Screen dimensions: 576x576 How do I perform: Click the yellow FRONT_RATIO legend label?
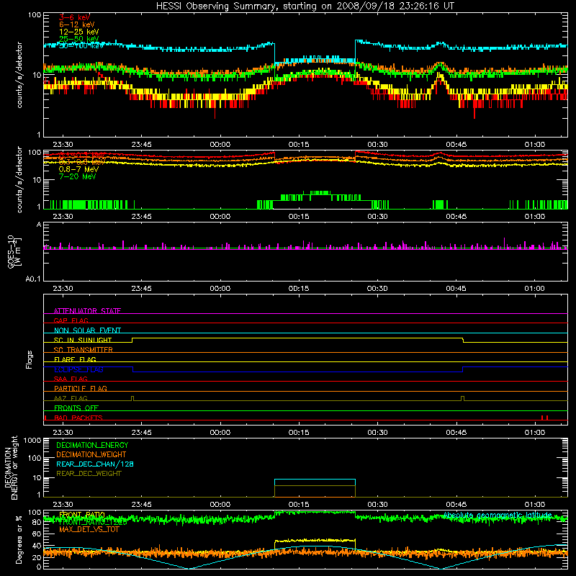(x=82, y=515)
